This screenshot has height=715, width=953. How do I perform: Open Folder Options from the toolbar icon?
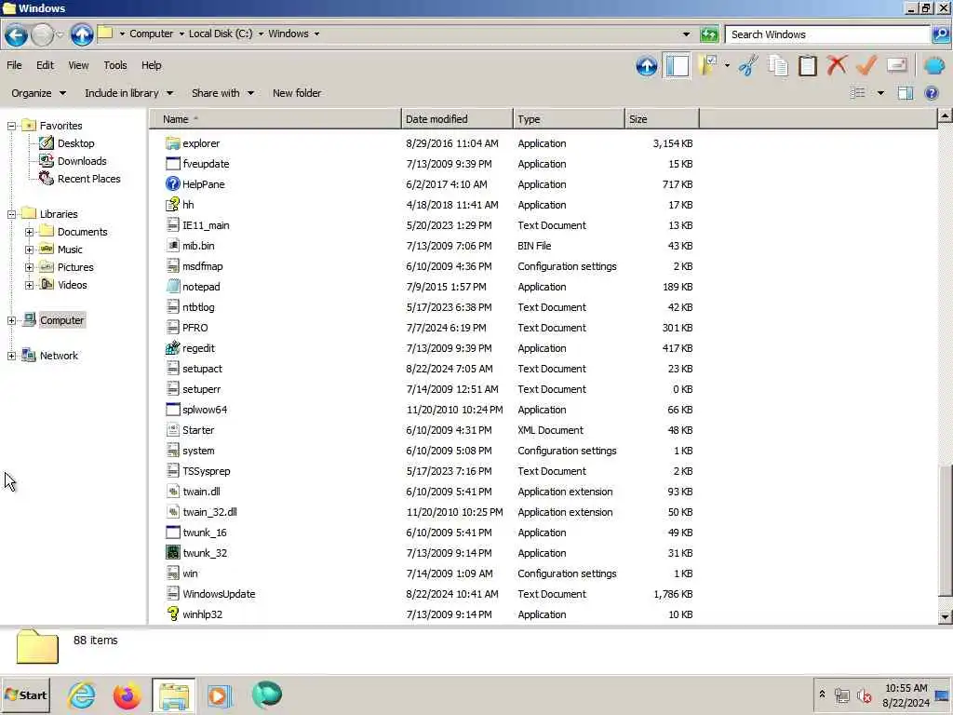pyautogui.click(x=708, y=65)
